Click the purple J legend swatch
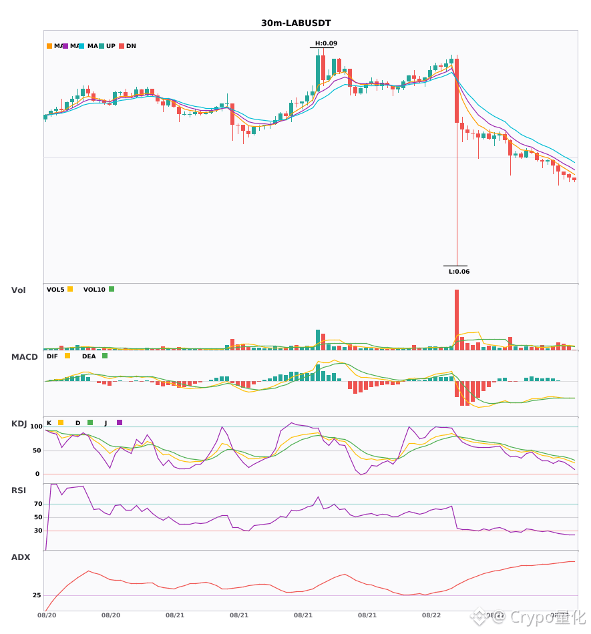591x634 pixels. click(x=120, y=422)
